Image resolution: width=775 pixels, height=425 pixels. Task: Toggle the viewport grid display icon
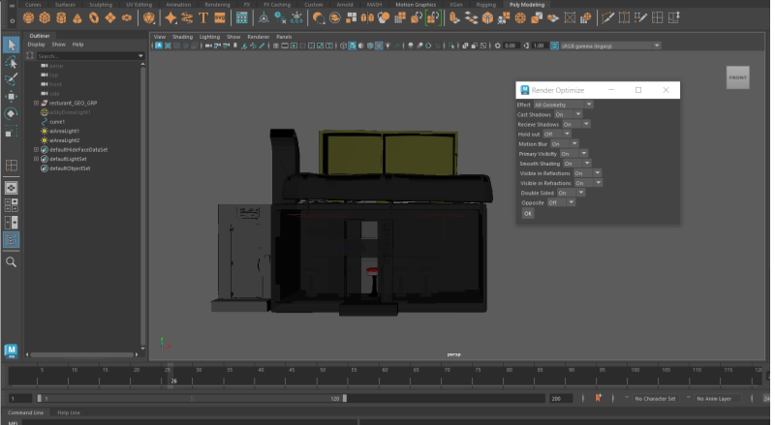[x=276, y=46]
